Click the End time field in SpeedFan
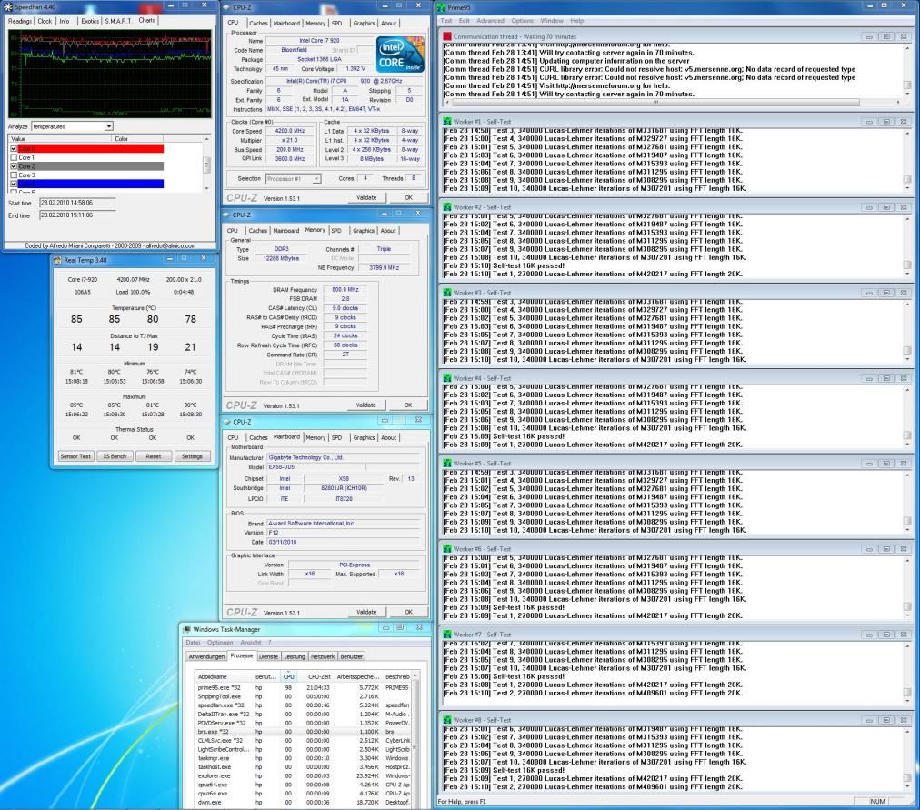920x810 pixels. pos(77,215)
